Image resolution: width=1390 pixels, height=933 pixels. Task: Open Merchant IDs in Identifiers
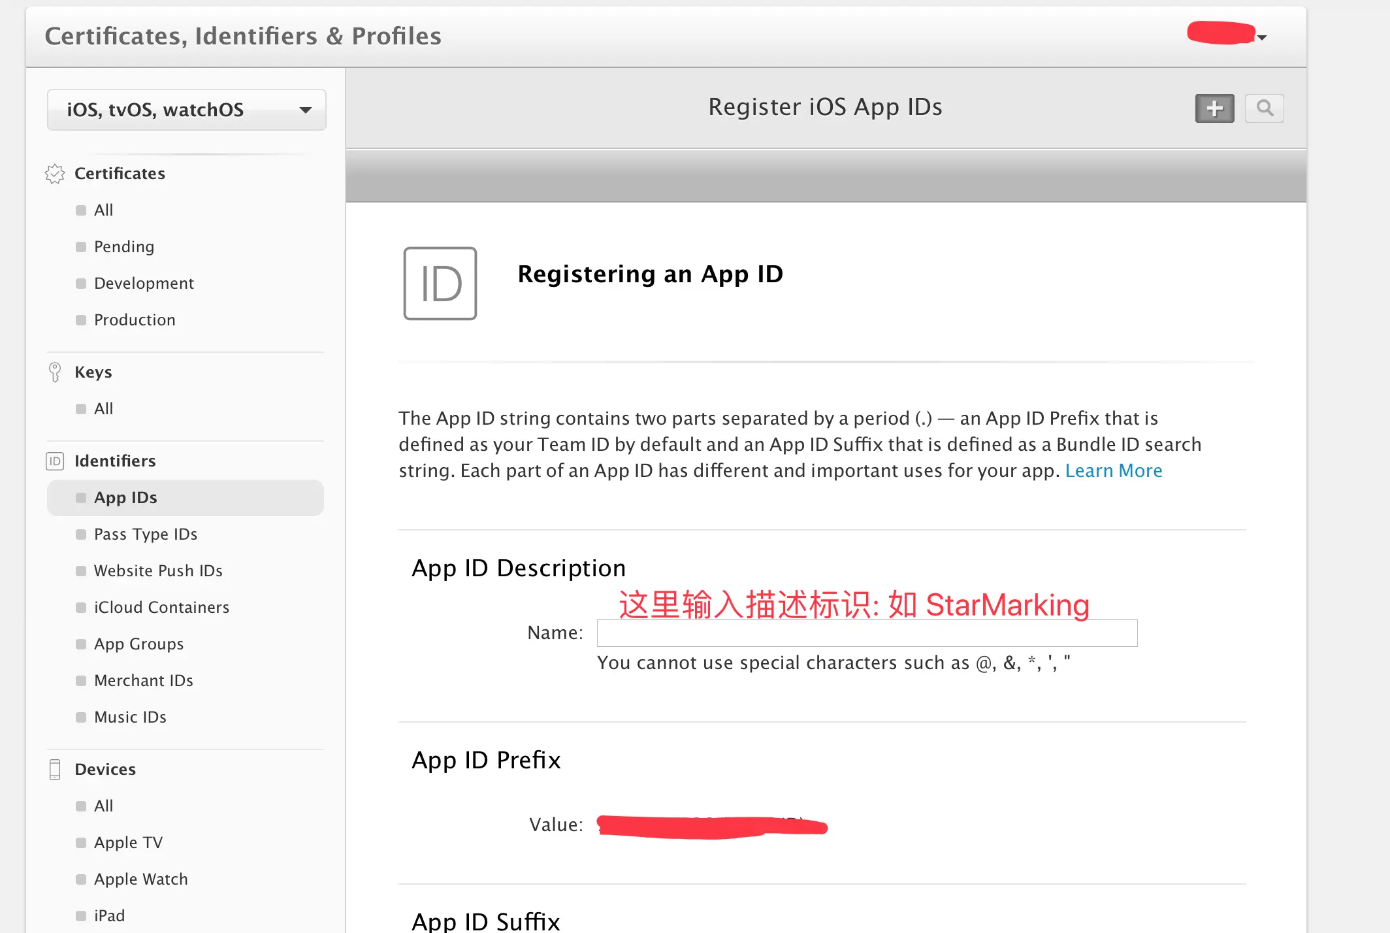[144, 681]
